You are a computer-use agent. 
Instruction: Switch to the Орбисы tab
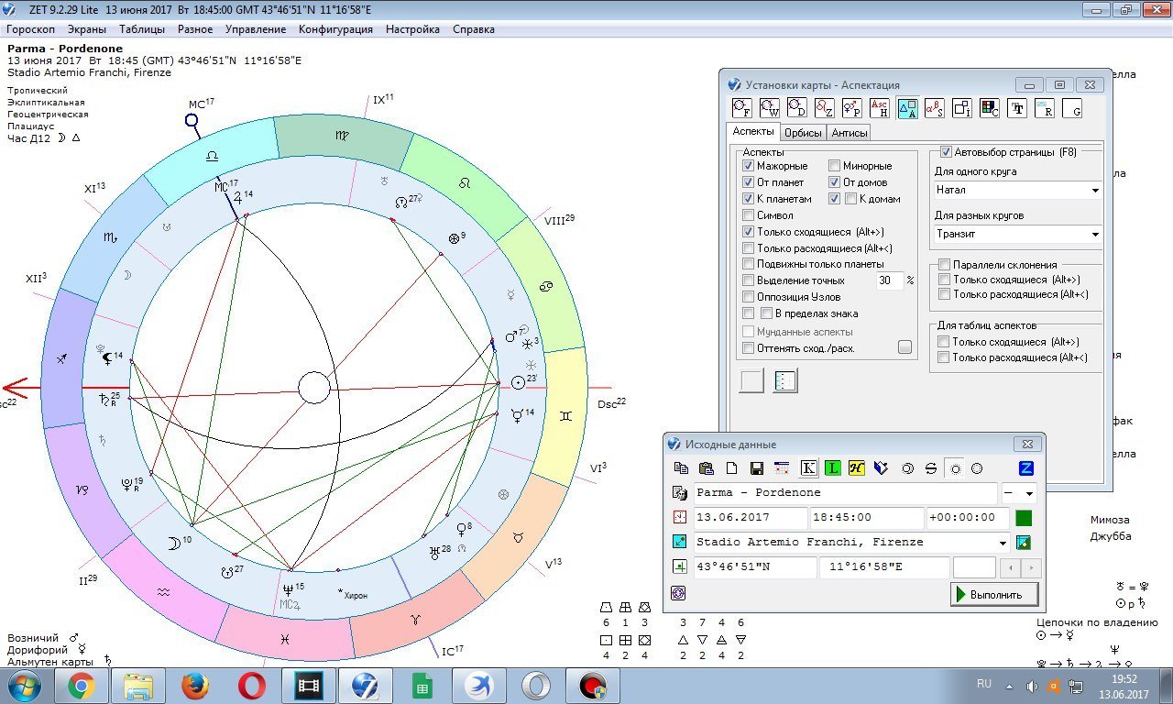click(803, 133)
